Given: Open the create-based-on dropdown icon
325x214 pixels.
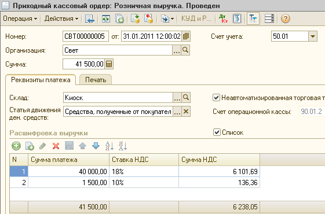Looking at the screenshot, I should tap(167, 19).
